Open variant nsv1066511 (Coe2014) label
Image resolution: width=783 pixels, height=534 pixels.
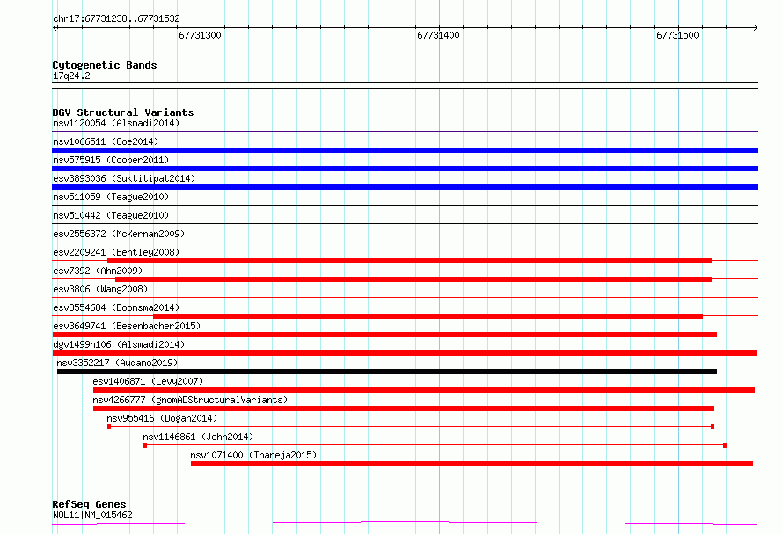[106, 141]
